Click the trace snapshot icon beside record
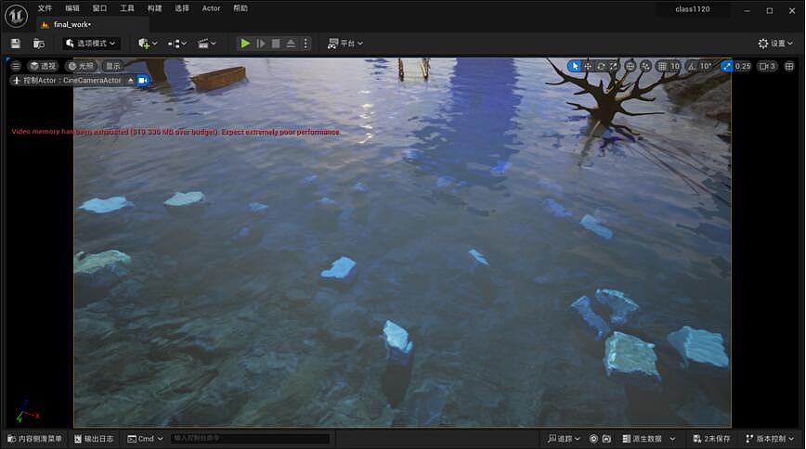 tap(606, 439)
